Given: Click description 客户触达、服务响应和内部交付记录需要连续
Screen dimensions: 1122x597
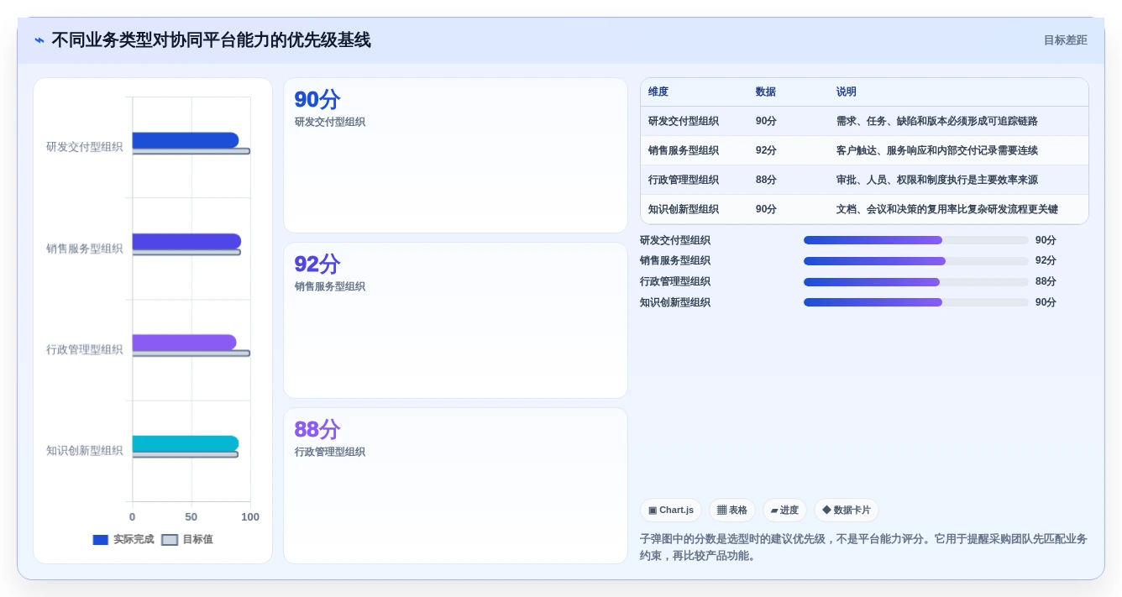Looking at the screenshot, I should point(936,150).
